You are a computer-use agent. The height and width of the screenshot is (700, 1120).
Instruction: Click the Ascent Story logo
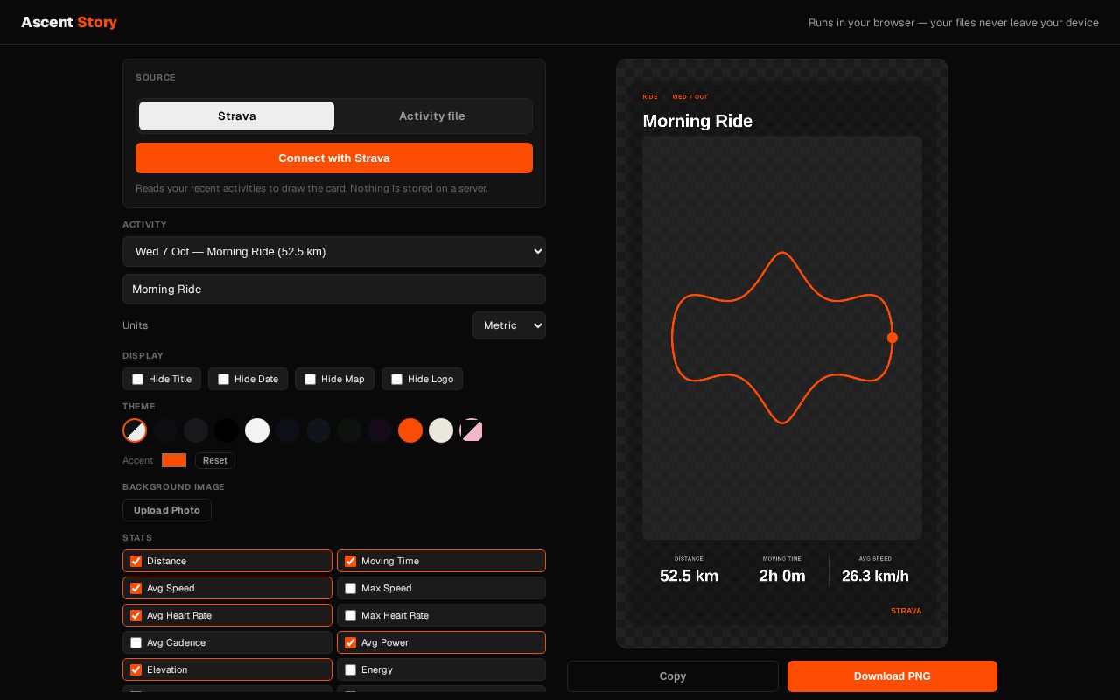pyautogui.click(x=69, y=22)
